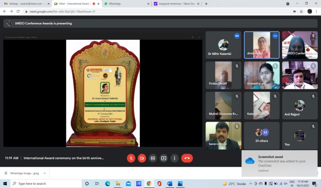Click the browser back arrow
The image size is (321, 188).
tap(5, 11)
